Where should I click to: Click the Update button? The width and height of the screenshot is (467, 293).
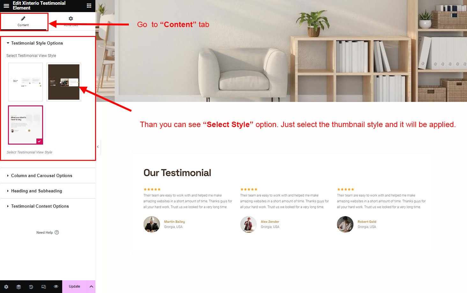point(75,287)
